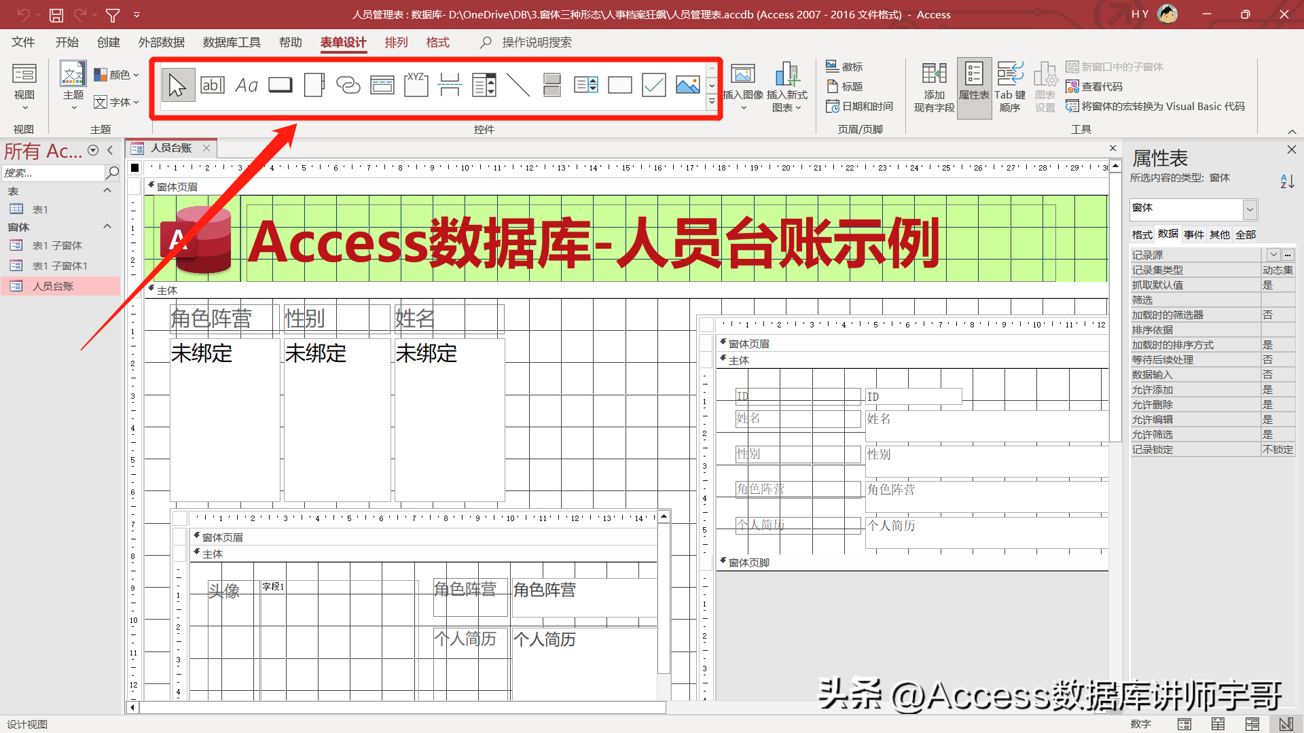
Task: Open the 事件 tab in Property Sheet
Action: coord(1193,234)
